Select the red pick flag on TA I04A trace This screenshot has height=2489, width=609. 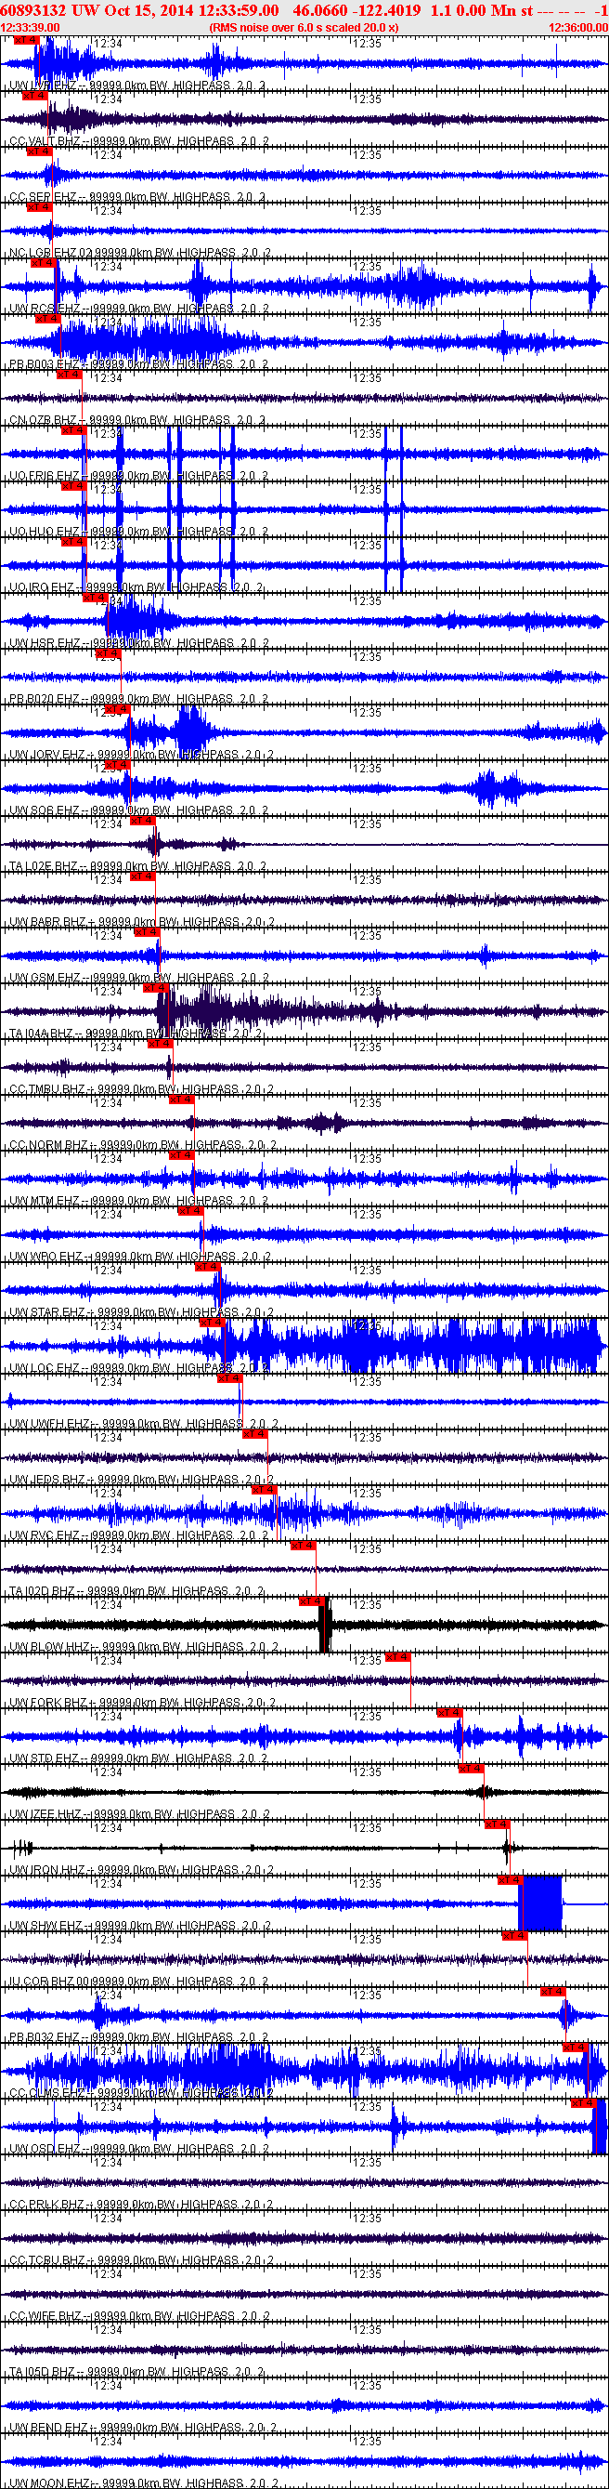(154, 989)
